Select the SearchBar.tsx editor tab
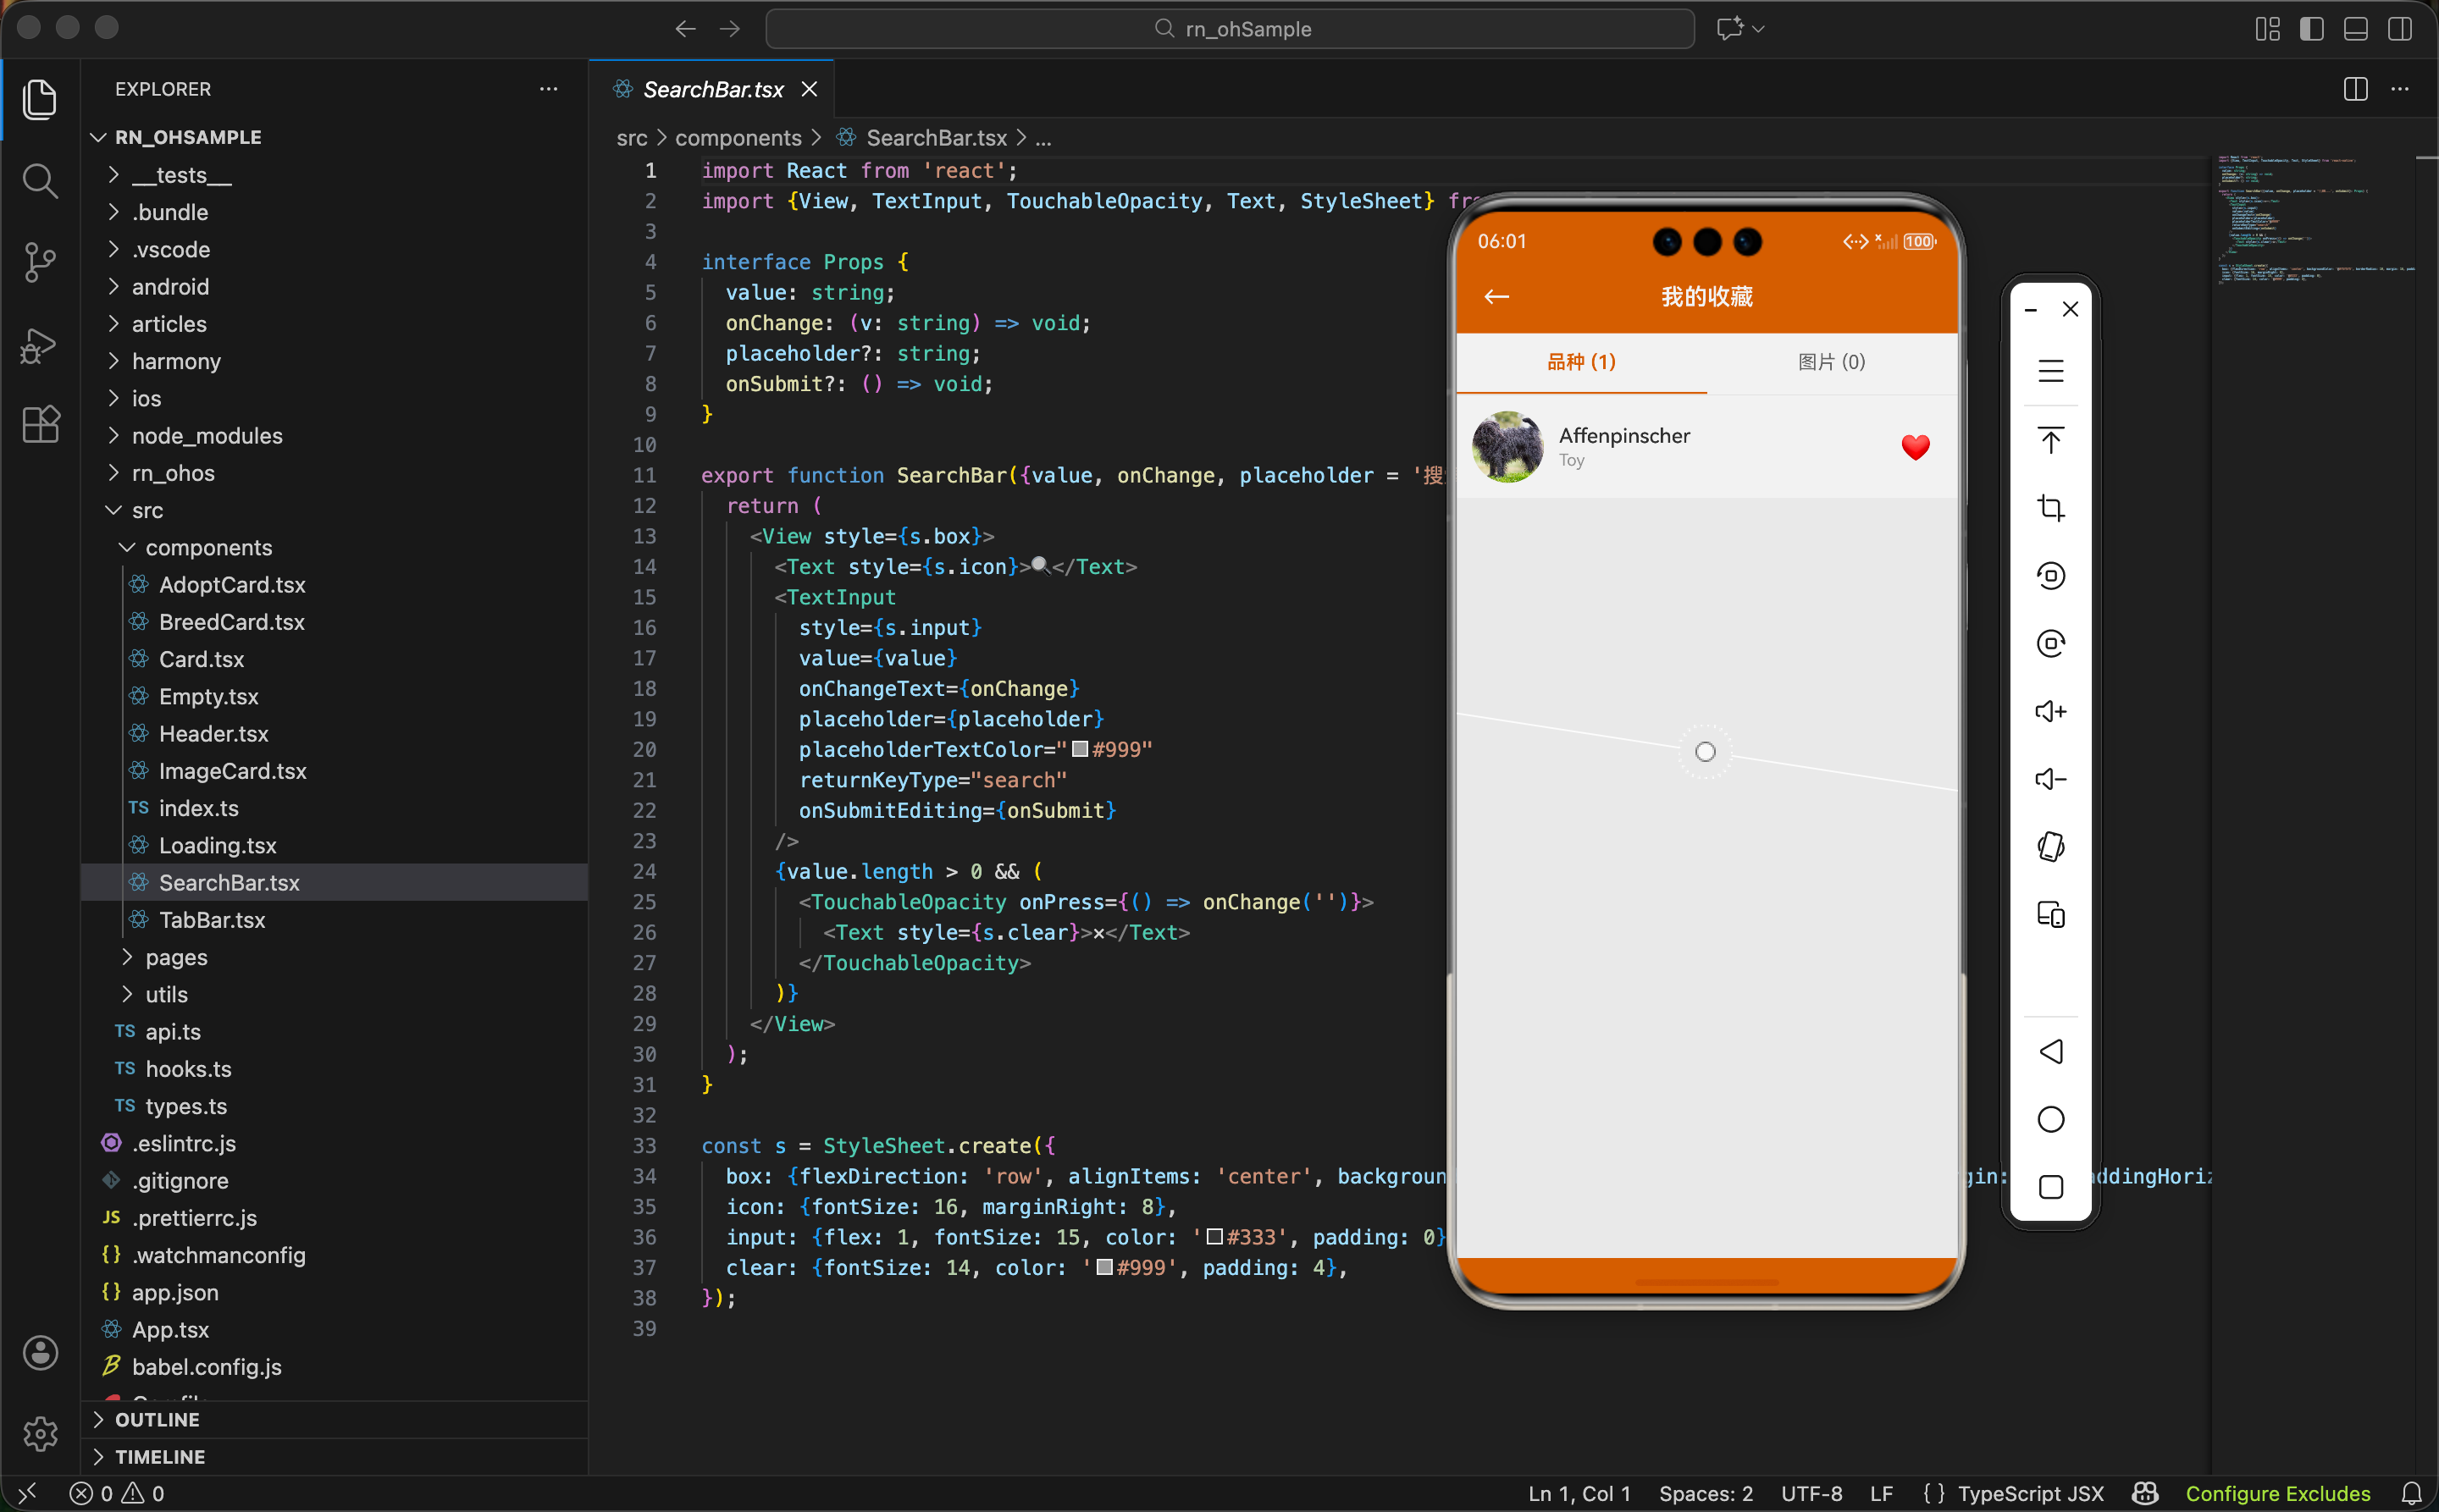Viewport: 2439px width, 1512px height. 712,89
